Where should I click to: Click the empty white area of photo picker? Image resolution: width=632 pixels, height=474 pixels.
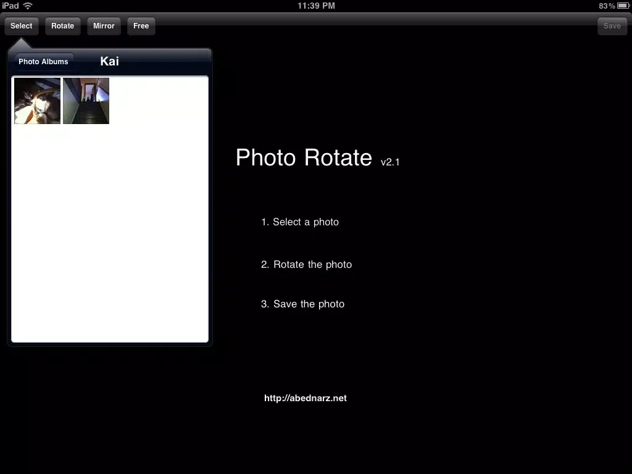pos(110,235)
